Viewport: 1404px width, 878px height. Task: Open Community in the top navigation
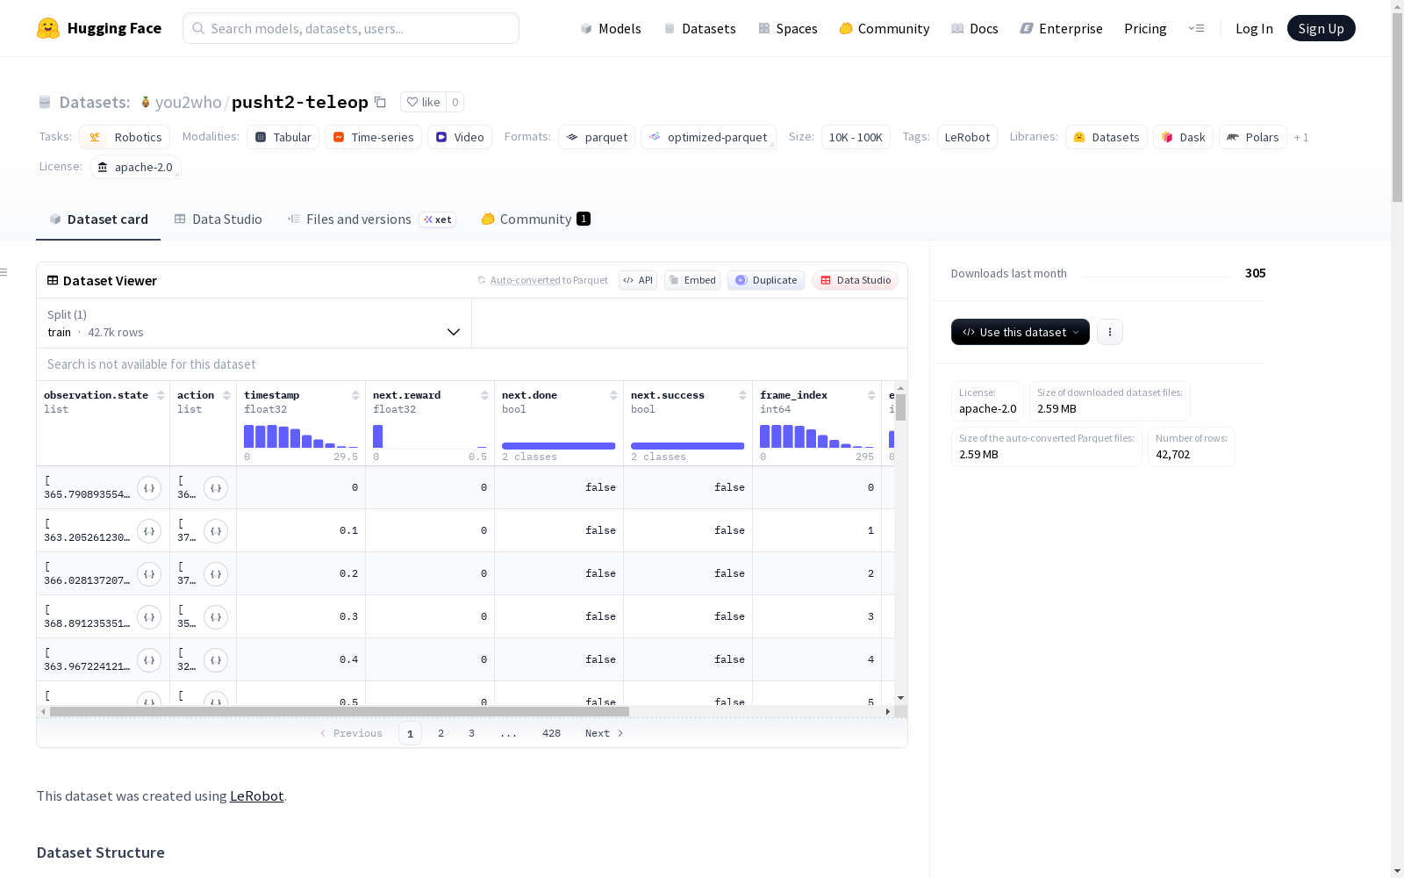(x=885, y=28)
